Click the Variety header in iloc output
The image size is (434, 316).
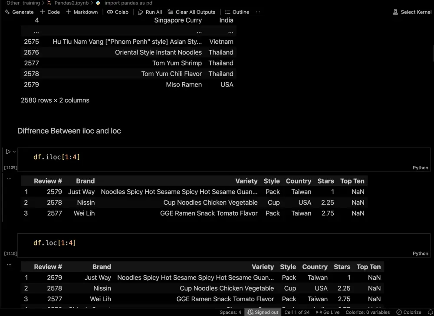point(247,181)
